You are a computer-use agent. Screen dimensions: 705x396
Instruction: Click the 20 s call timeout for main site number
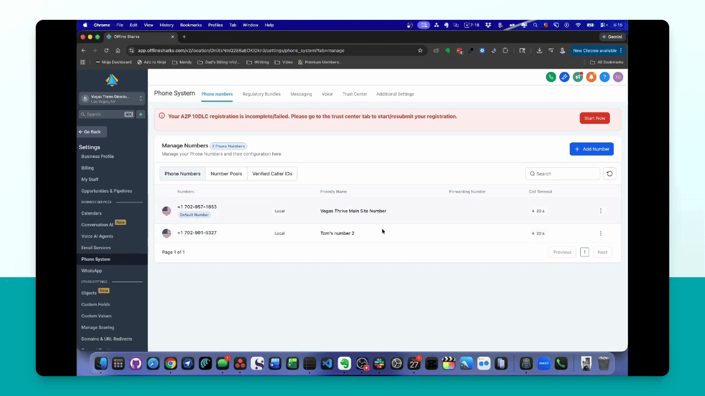tap(538, 211)
